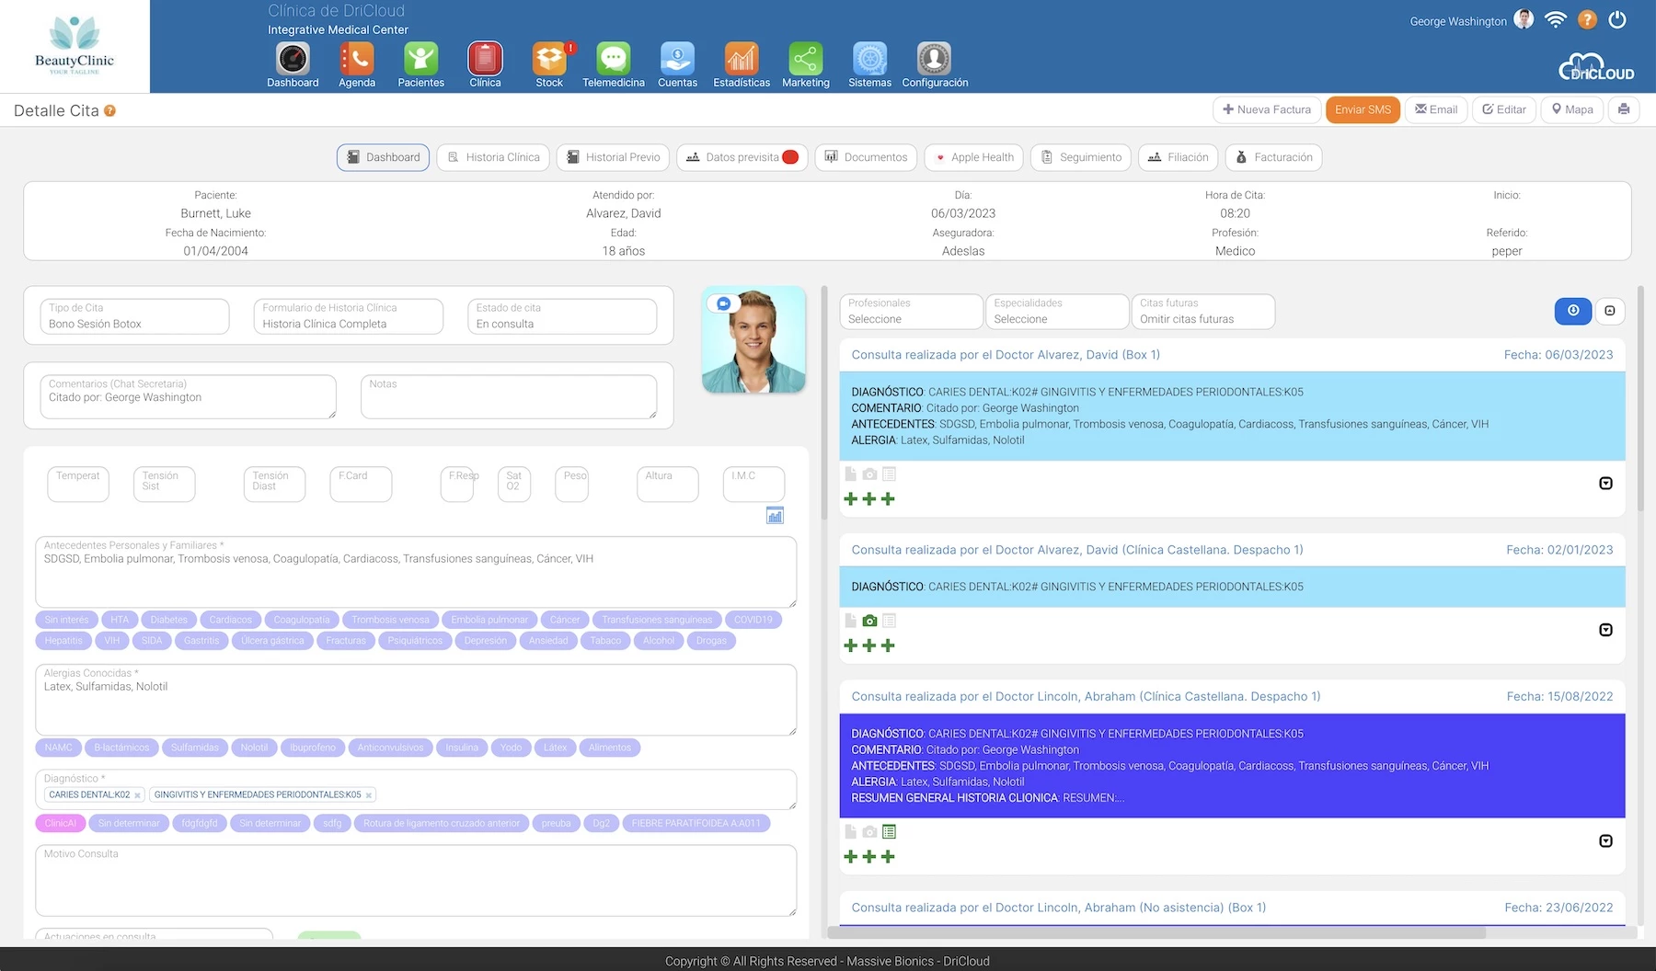The height and width of the screenshot is (971, 1656).
Task: Open the Marketing module
Action: click(x=805, y=63)
